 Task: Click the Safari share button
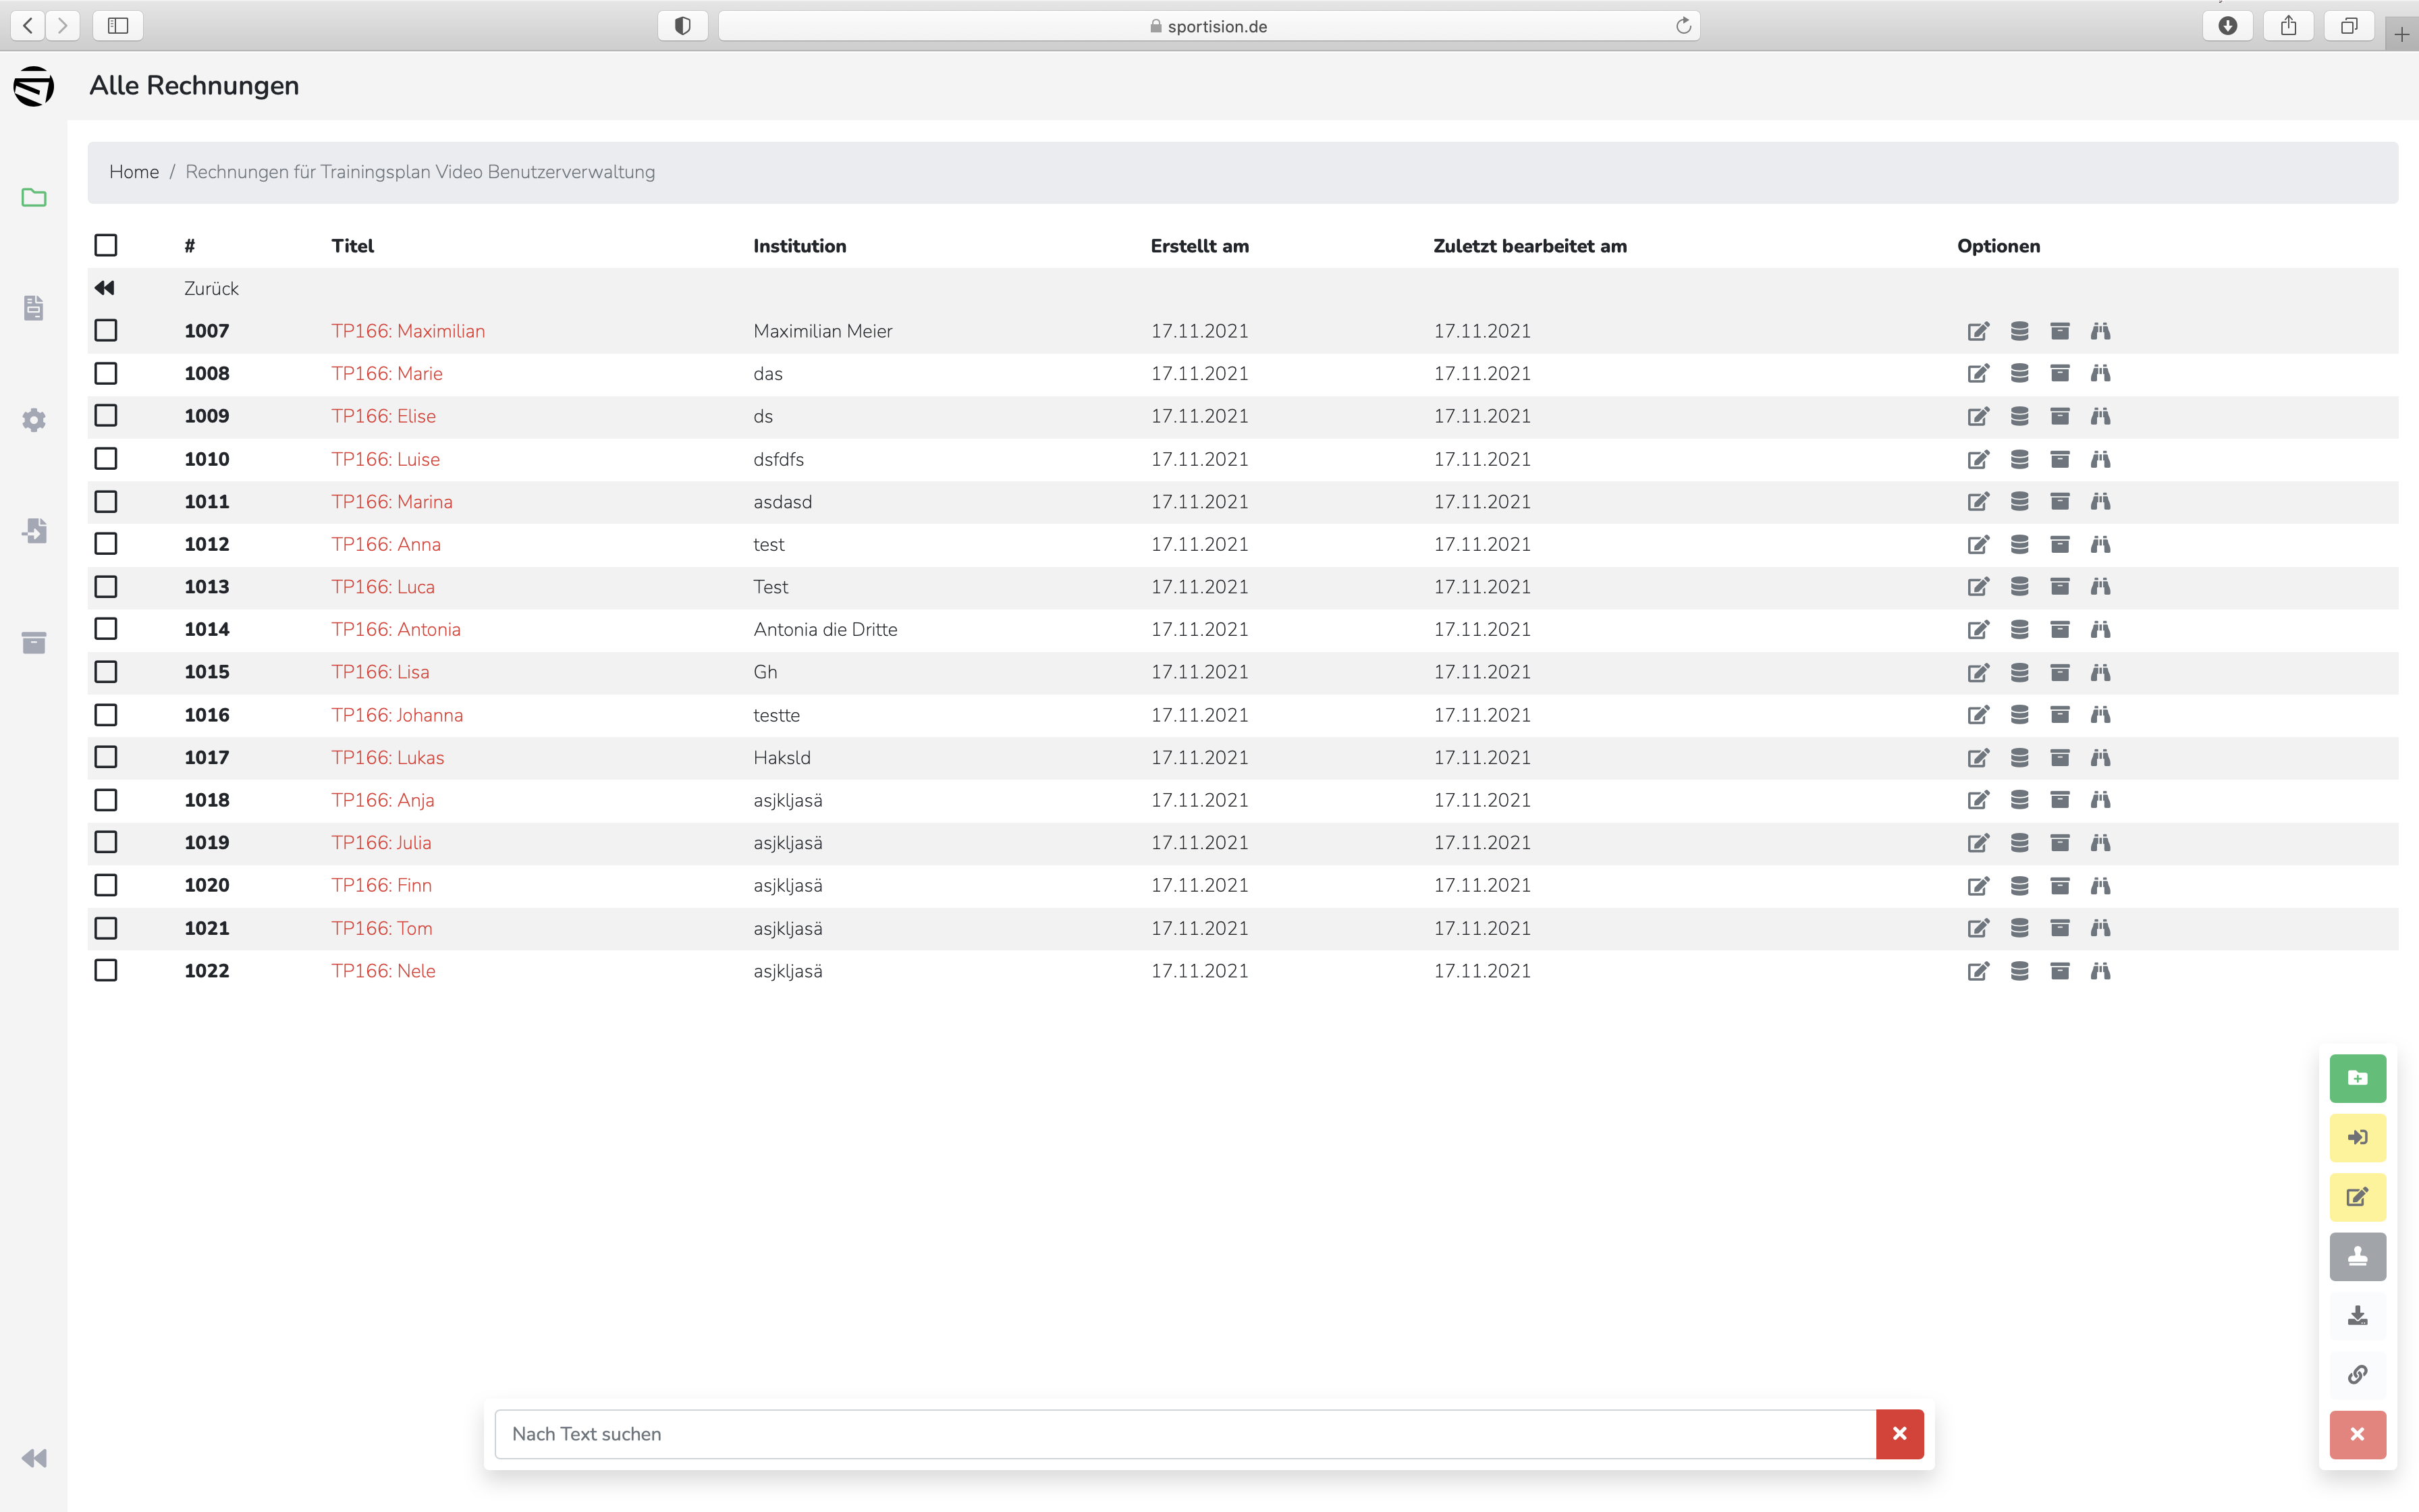tap(2288, 26)
